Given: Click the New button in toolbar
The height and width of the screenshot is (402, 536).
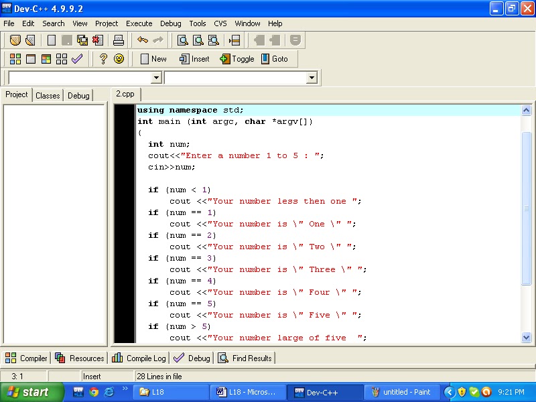Looking at the screenshot, I should pyautogui.click(x=154, y=59).
